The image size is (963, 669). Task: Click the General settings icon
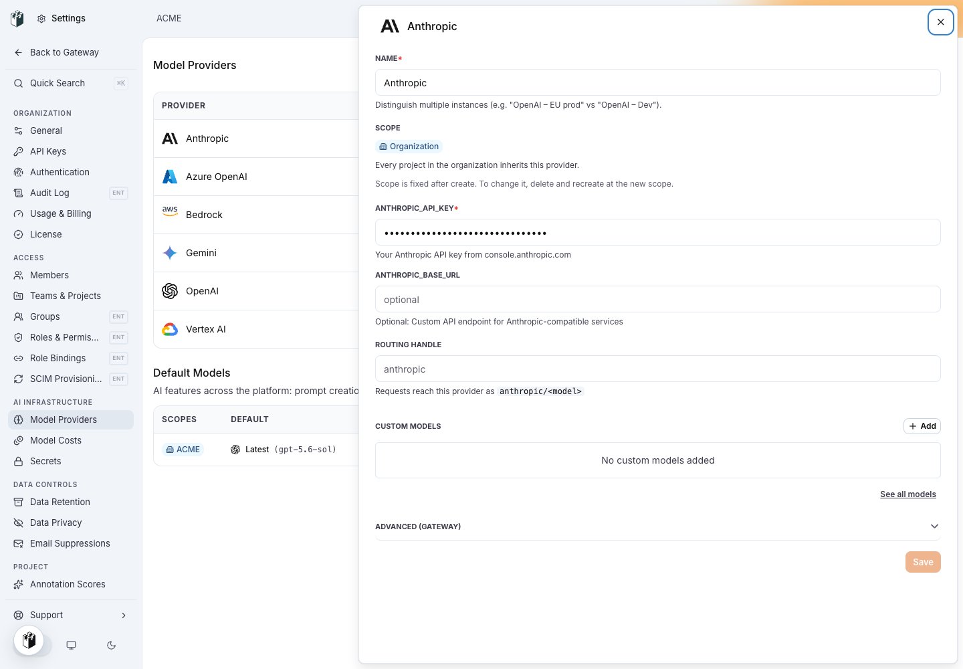click(19, 130)
